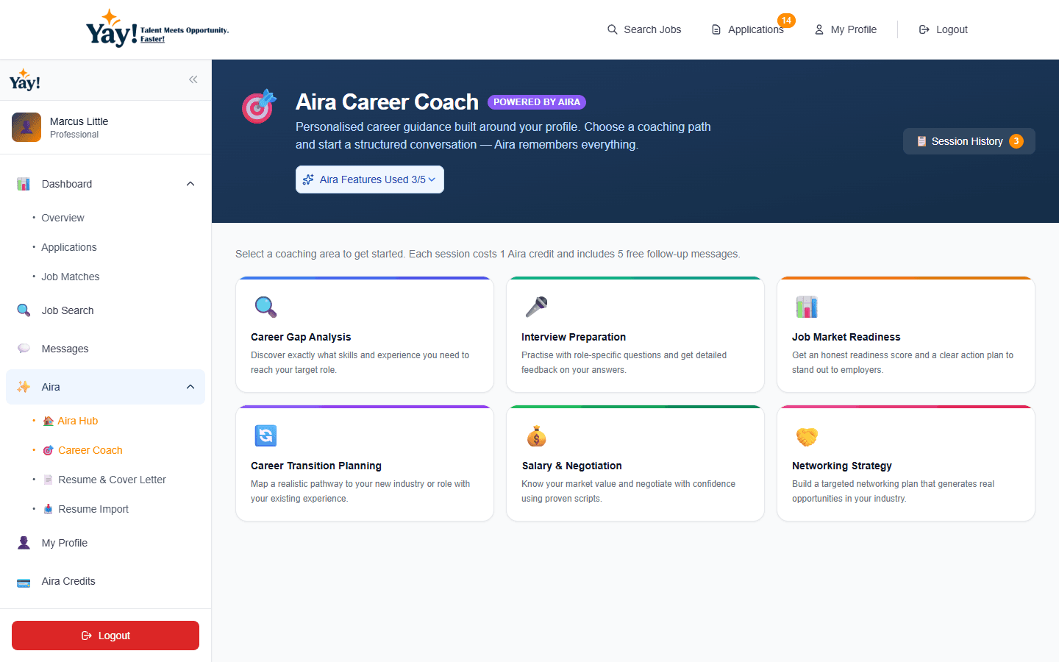The image size is (1059, 662).
Task: Select the Salary & Negotiation money bag icon
Action: pos(536,435)
